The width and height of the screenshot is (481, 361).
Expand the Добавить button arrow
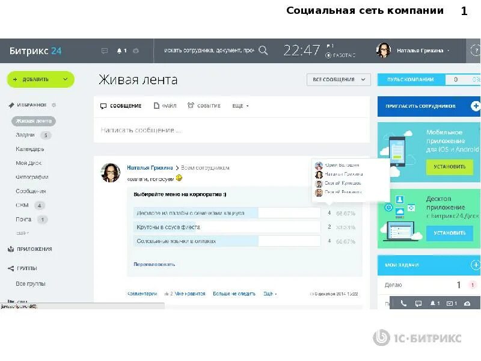pyautogui.click(x=66, y=79)
